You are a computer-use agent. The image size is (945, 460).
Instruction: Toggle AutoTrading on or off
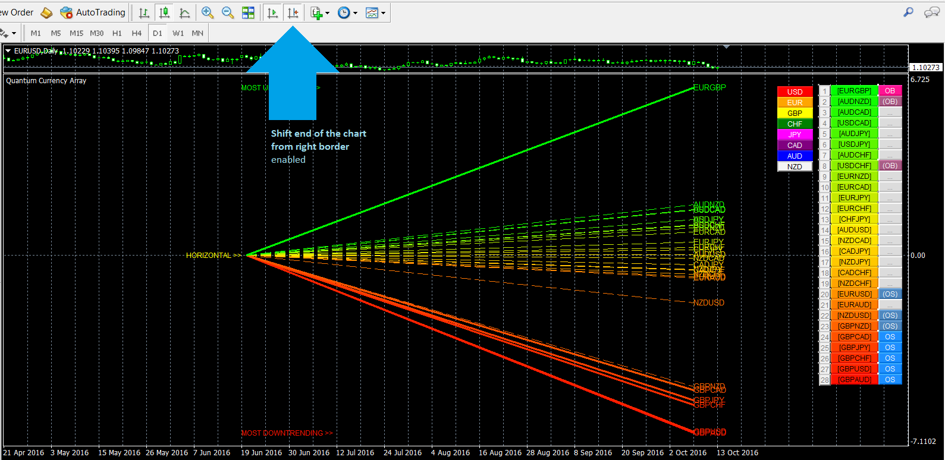[93, 12]
